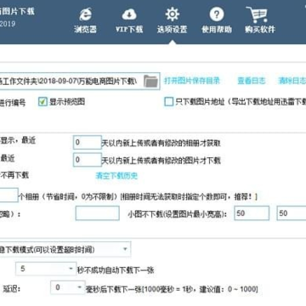Click the 查看日志 link

tap(252, 81)
